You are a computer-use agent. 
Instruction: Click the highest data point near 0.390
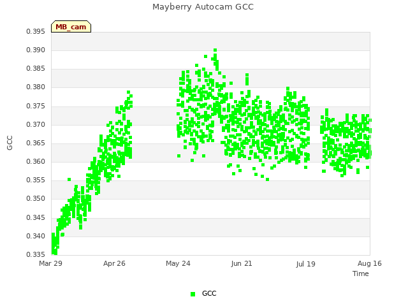point(215,50)
